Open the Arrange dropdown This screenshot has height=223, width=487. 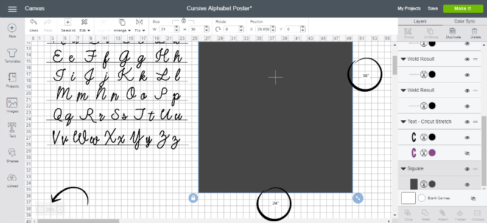click(x=122, y=30)
